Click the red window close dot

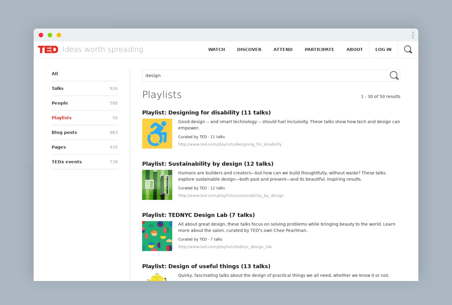click(41, 35)
